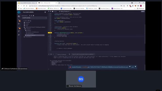Select the Voting_Empty.sol file in tree
The width and height of the screenshot is (162, 91).
35,35
